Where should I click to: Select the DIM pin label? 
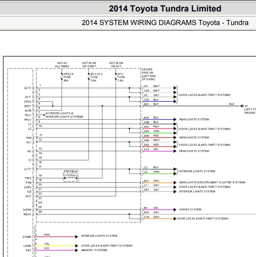[29, 138]
